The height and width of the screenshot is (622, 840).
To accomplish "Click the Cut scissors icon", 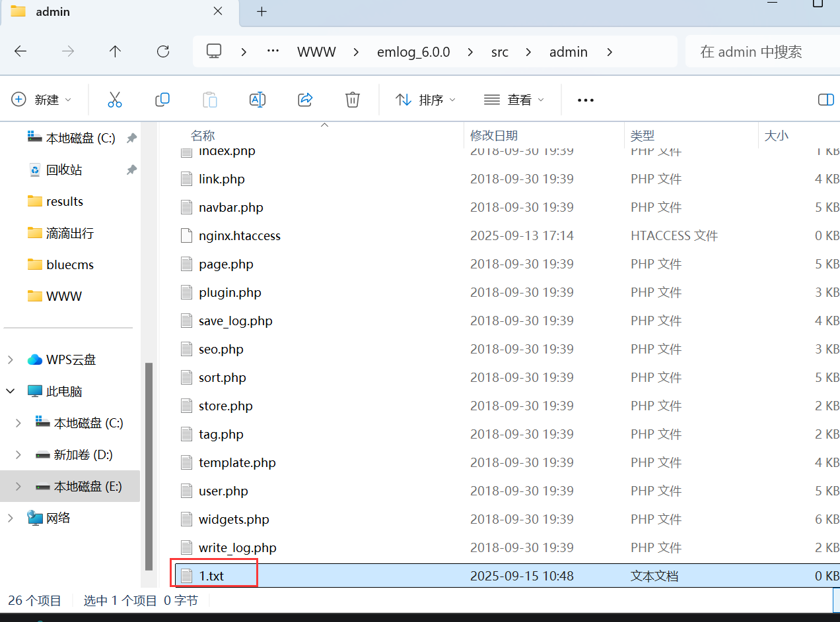I will point(115,100).
